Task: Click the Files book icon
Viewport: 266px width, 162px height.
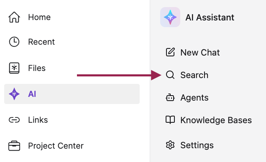Action: (14, 68)
